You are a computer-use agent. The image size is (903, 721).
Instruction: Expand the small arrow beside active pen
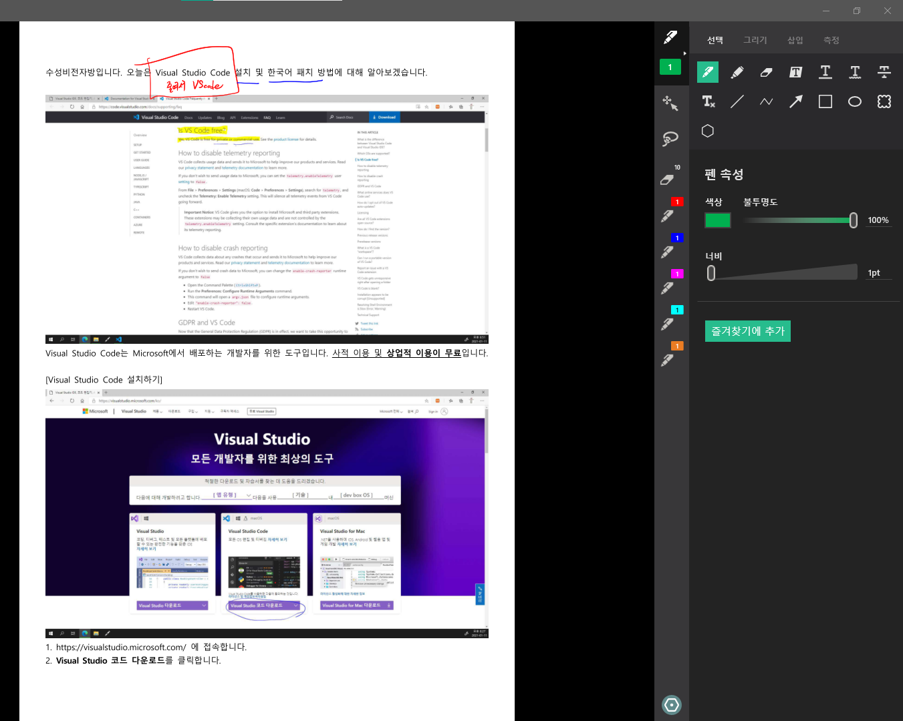pyautogui.click(x=684, y=53)
